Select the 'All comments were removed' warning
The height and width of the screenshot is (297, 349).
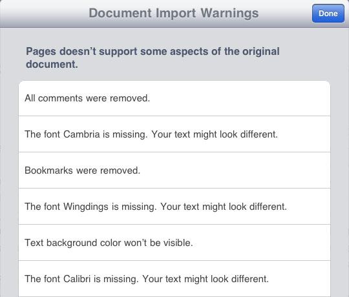174,98
